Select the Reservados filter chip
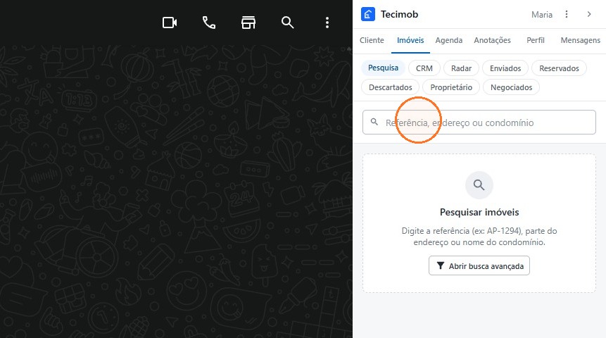The width and height of the screenshot is (606, 338). [559, 68]
